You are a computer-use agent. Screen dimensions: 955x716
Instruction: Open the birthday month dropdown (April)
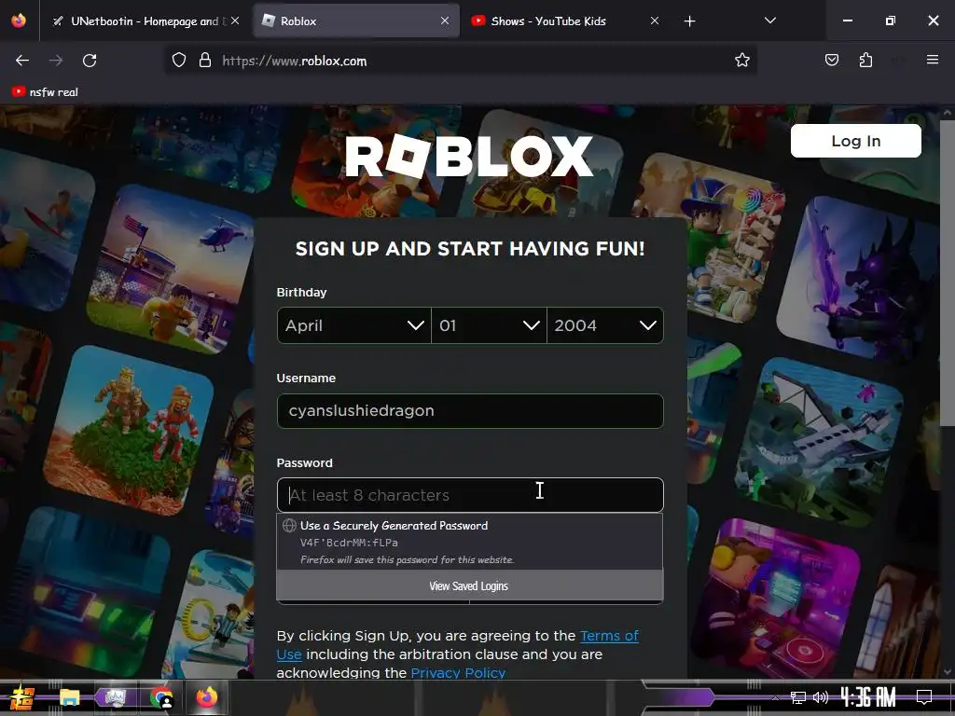(x=353, y=325)
